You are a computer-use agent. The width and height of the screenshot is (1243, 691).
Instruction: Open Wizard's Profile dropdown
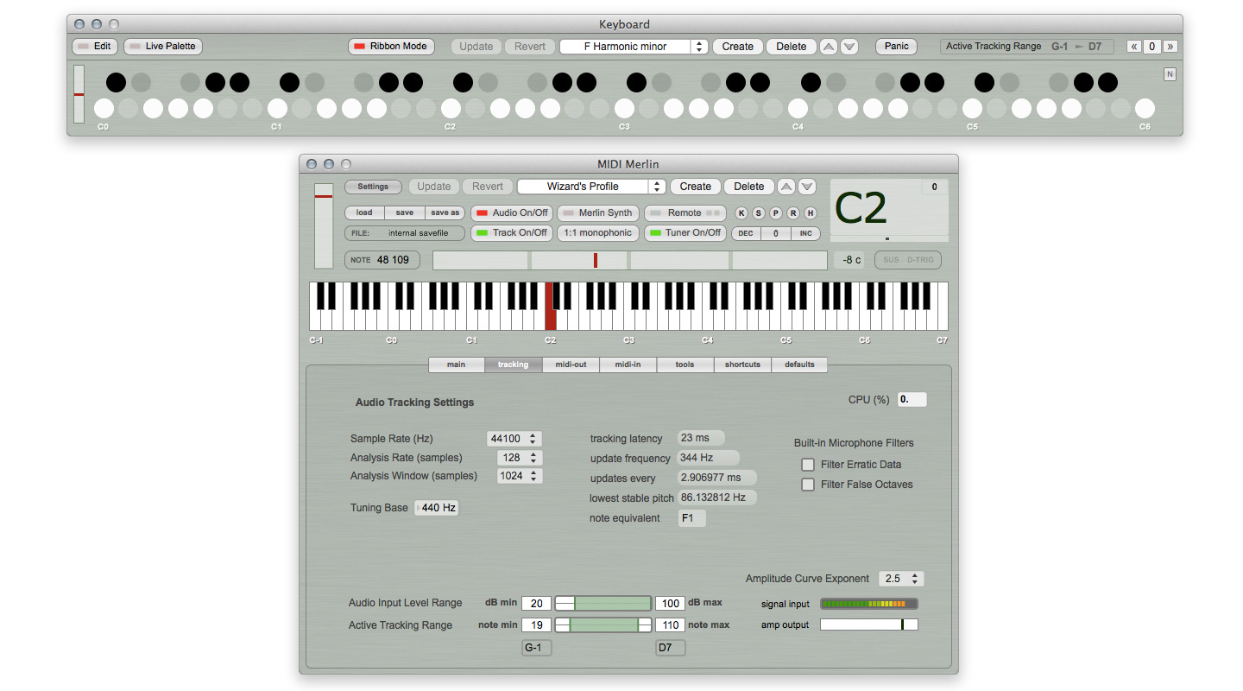click(591, 187)
